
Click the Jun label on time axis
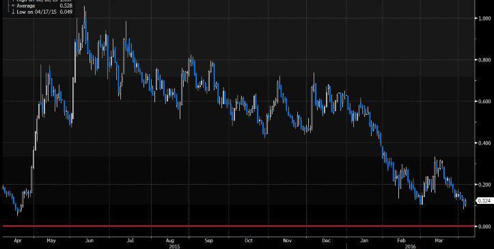[x=90, y=241]
